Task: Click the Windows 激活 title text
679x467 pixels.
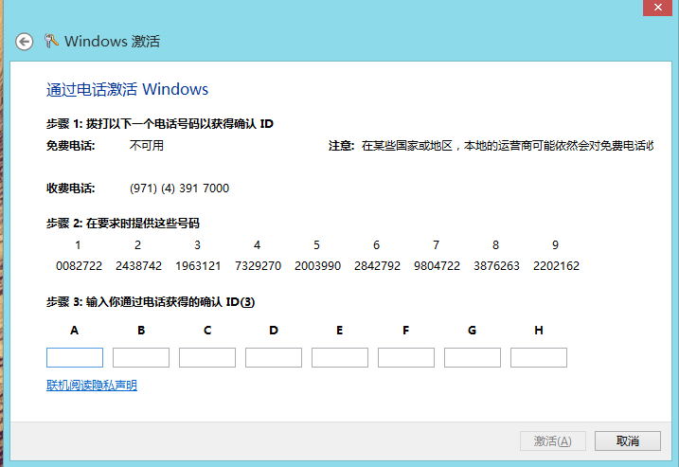Action: click(x=112, y=41)
